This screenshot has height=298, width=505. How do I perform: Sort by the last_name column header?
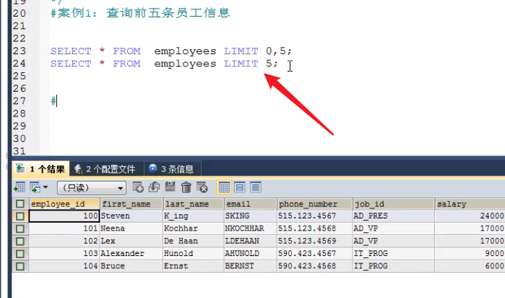pyautogui.click(x=194, y=204)
